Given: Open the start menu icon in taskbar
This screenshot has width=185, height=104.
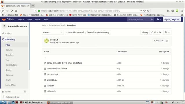Looking at the screenshot, I should (x=3, y=102).
